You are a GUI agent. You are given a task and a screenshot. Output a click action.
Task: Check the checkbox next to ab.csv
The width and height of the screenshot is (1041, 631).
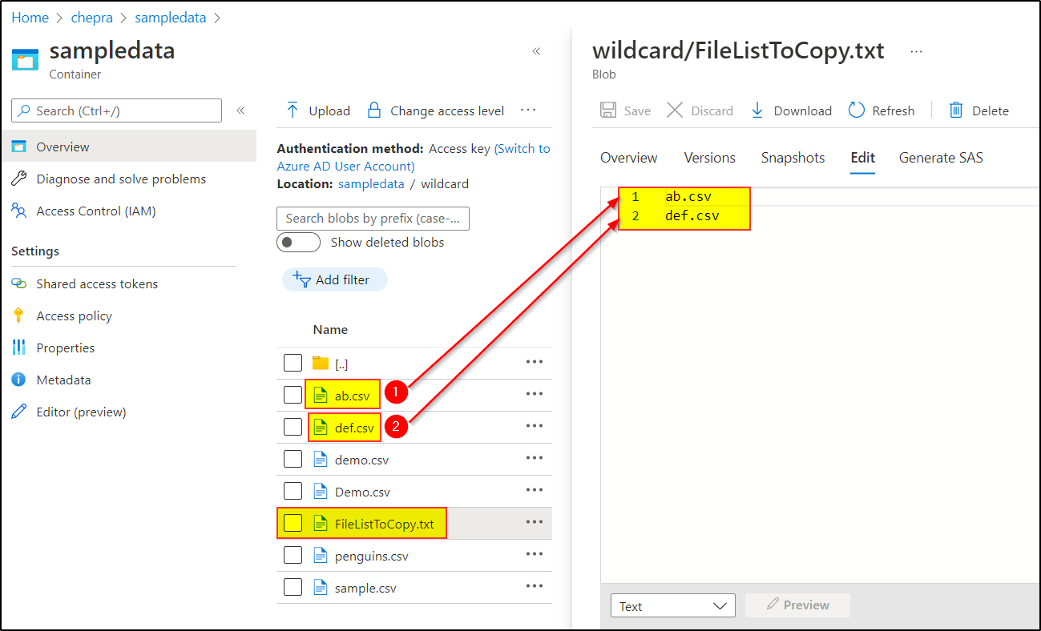click(293, 393)
